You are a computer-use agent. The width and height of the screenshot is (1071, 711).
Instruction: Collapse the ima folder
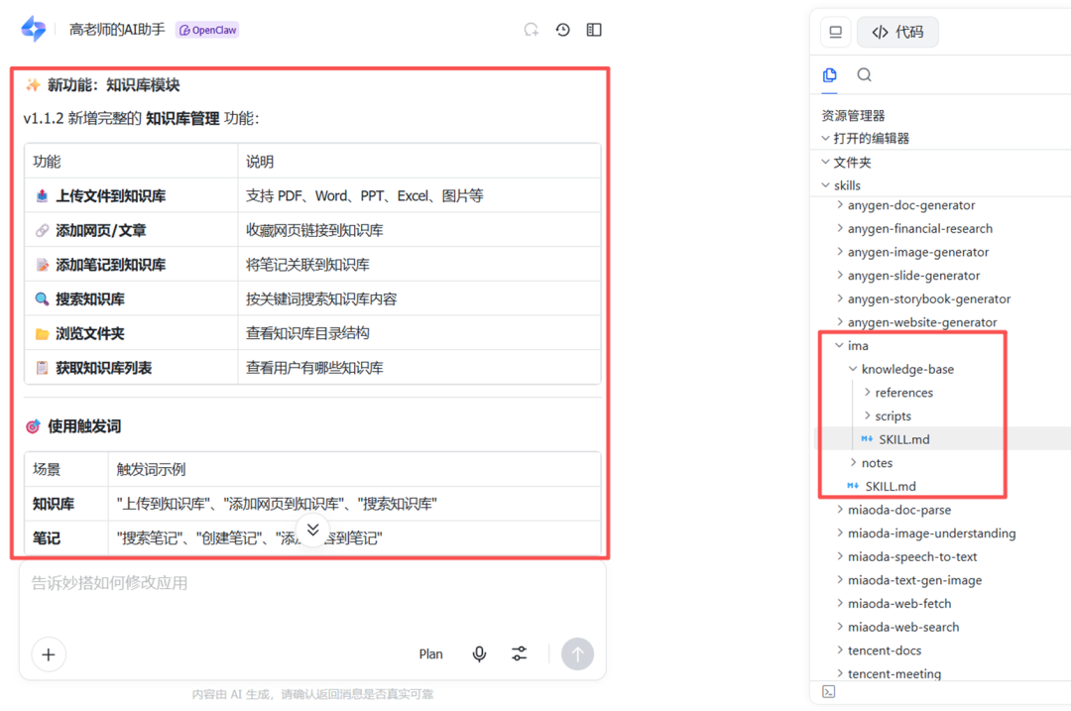858,345
